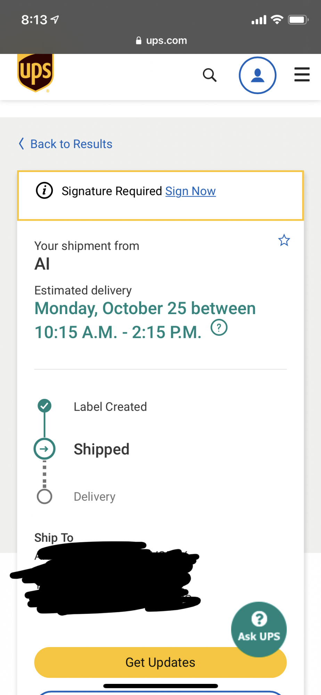Image resolution: width=321 pixels, height=695 pixels.
Task: Open the hamburger menu
Action: click(302, 75)
